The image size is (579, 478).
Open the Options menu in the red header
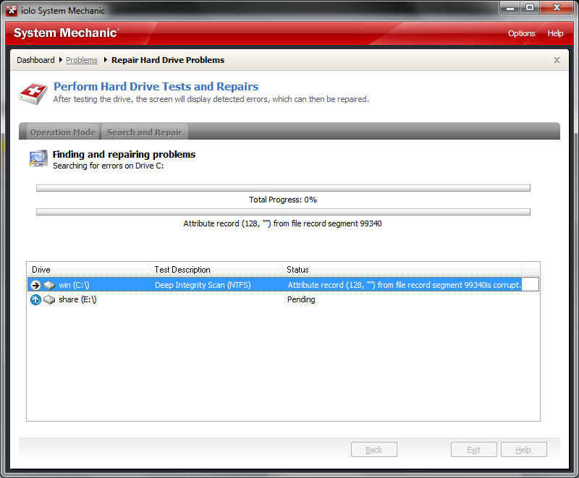pyautogui.click(x=521, y=33)
